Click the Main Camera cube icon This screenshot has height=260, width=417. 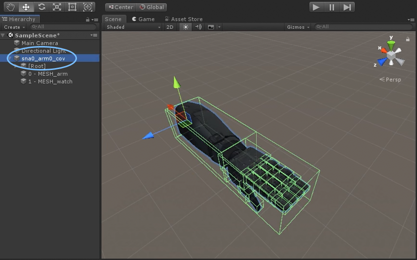click(17, 43)
